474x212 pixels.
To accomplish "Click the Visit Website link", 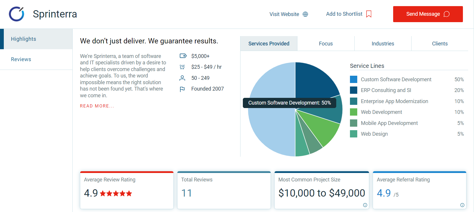I will point(289,14).
